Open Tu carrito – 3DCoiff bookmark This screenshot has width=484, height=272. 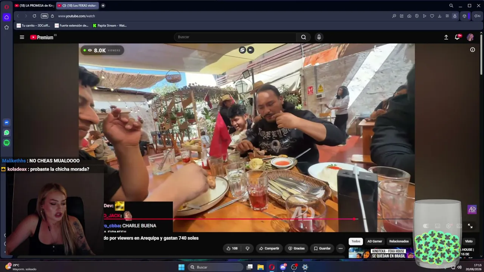(33, 26)
